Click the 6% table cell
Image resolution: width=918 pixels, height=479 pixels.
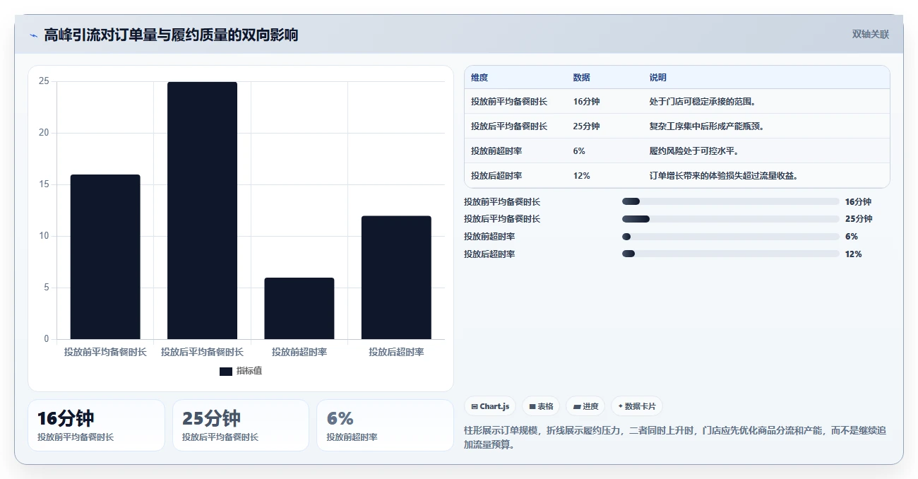click(579, 151)
